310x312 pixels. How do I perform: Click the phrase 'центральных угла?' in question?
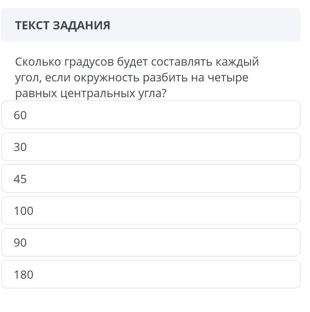(114, 94)
